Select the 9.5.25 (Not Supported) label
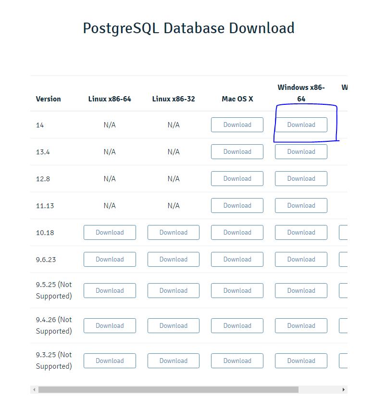Screen dimensions: 386x399 [x=54, y=290]
